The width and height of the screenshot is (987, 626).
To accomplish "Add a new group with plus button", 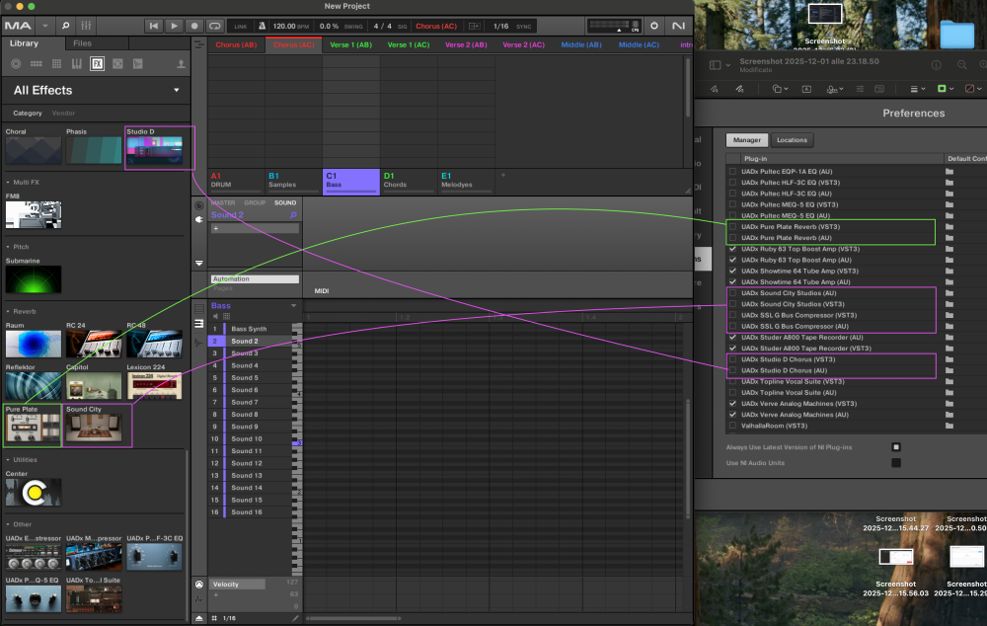I will tap(503, 175).
